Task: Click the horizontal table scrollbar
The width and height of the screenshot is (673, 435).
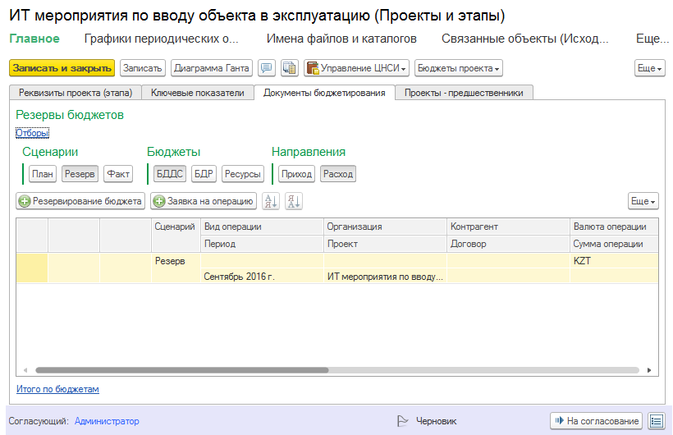Action: click(x=182, y=370)
